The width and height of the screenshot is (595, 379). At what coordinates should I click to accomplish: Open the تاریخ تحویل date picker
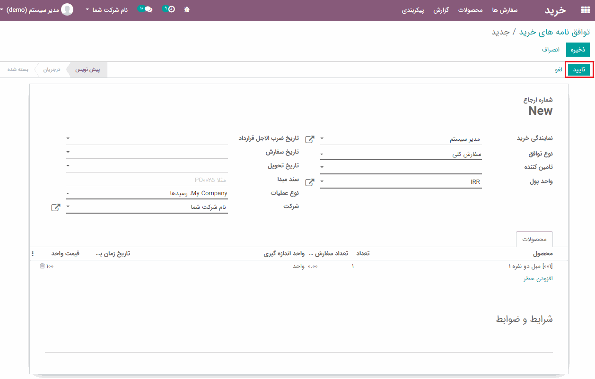[68, 166]
